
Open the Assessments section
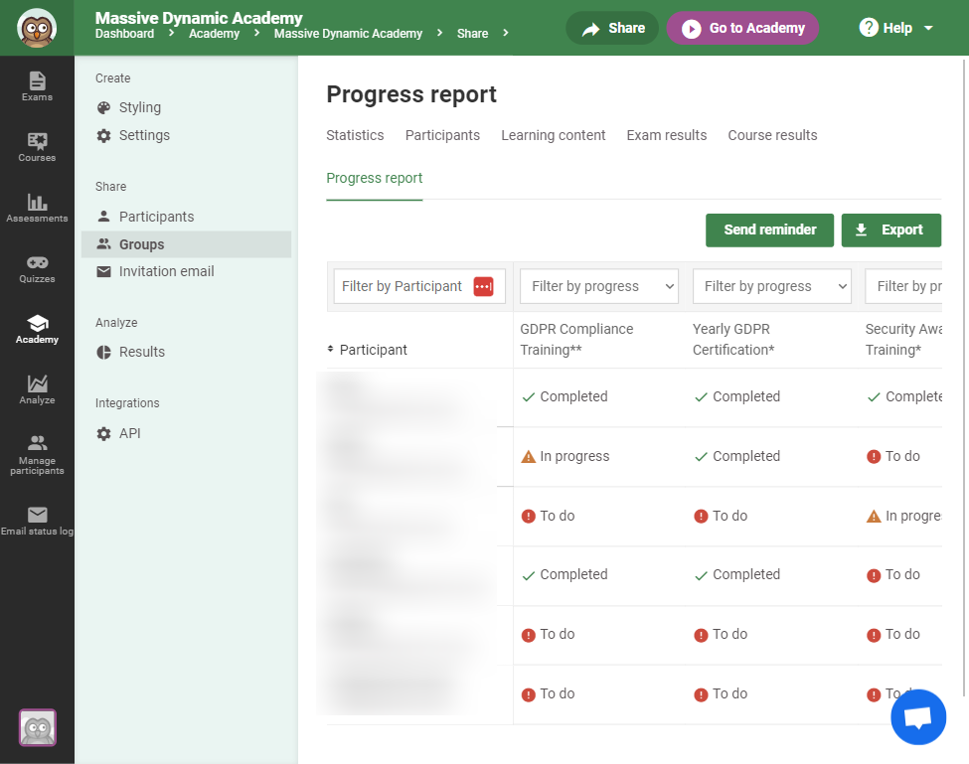click(37, 208)
